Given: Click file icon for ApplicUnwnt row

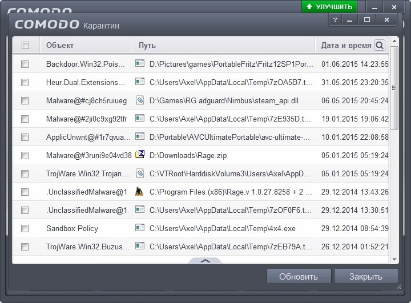Looking at the screenshot, I should 140,136.
